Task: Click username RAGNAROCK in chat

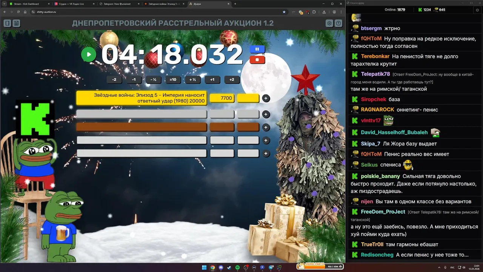Action: 377,110
